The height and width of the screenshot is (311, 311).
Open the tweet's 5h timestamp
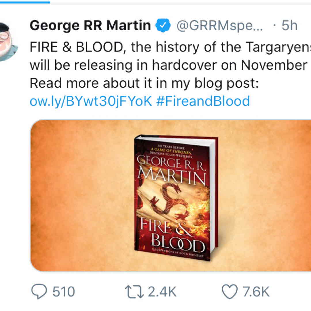(x=289, y=26)
